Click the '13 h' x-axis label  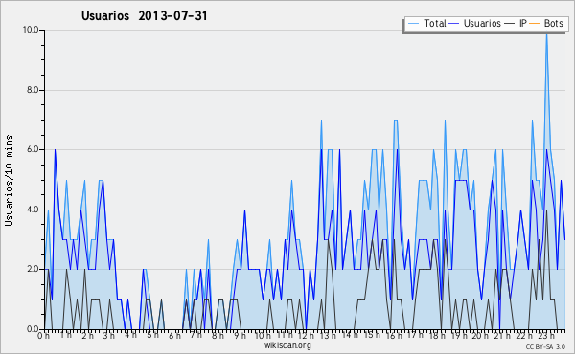pos(328,336)
